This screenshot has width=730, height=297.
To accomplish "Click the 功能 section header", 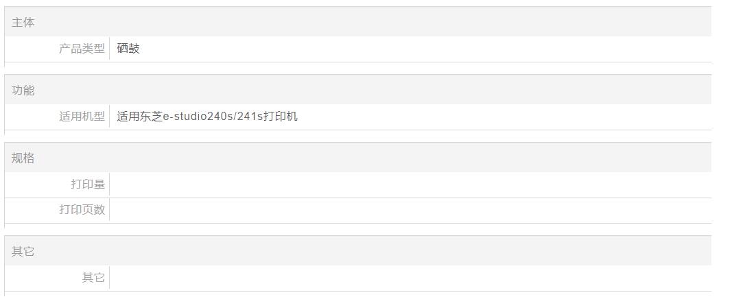I will pos(23,91).
